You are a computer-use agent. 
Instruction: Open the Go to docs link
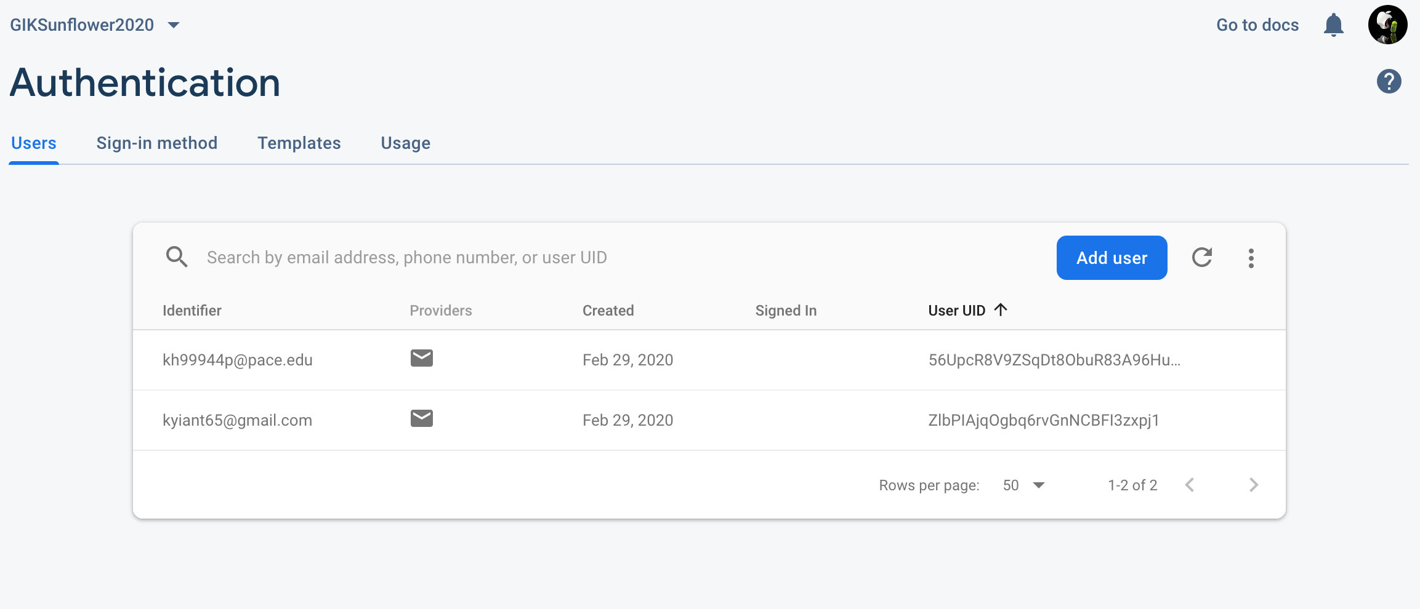click(x=1257, y=25)
